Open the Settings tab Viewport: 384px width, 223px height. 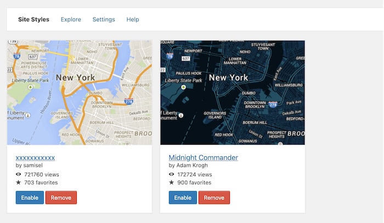click(104, 20)
